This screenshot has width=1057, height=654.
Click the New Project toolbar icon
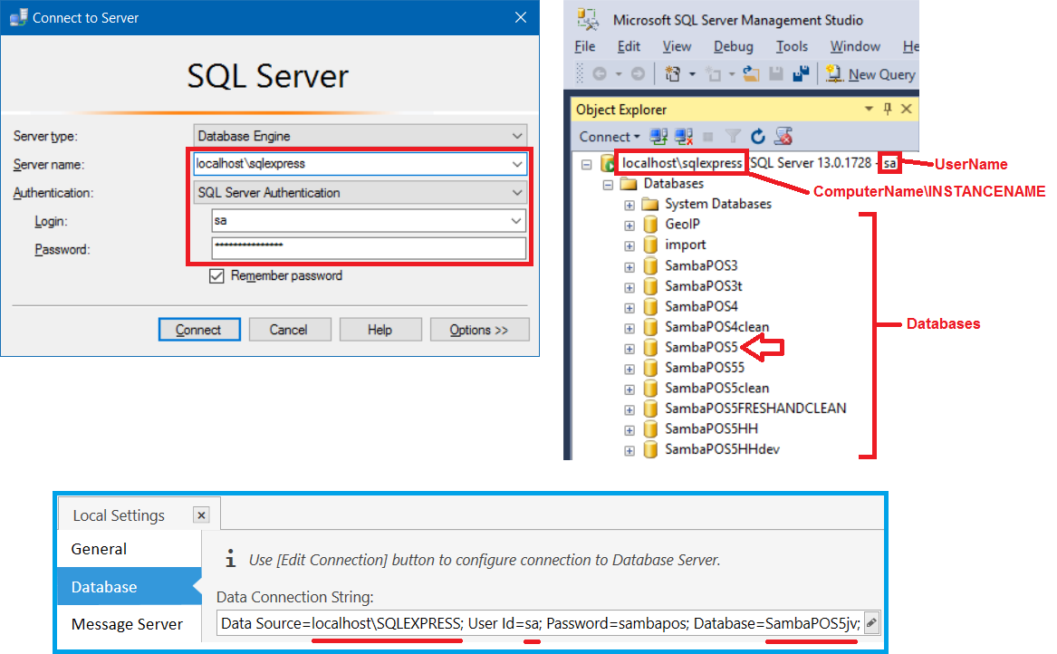[x=673, y=74]
